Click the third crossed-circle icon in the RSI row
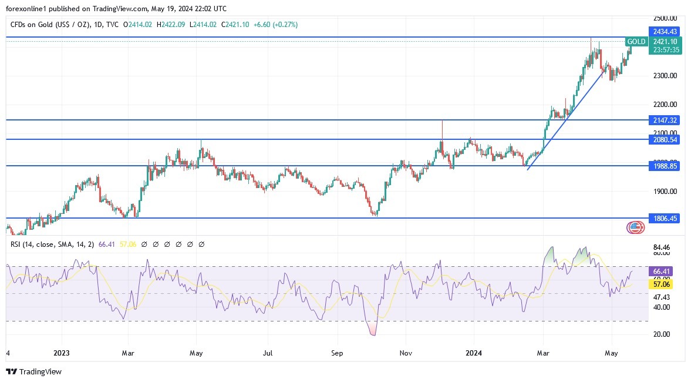Viewport: 691px width, 382px height. click(167, 244)
